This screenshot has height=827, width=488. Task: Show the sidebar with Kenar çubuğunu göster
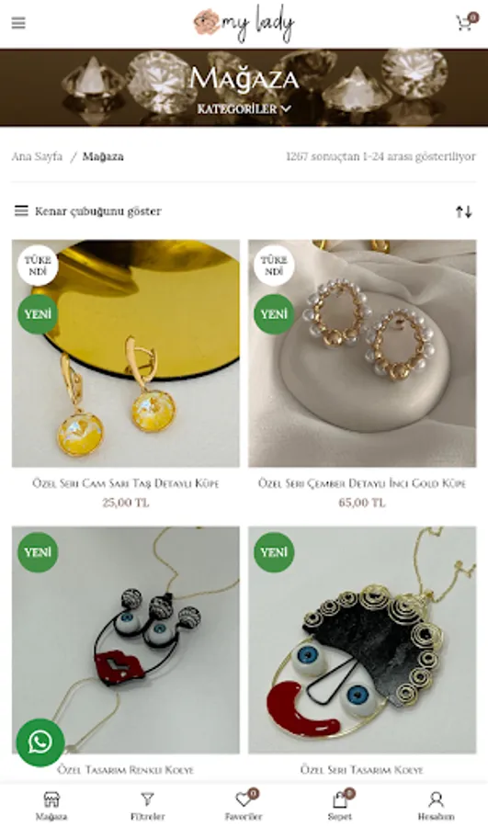coord(87,211)
